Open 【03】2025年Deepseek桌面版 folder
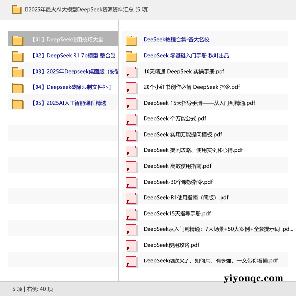 [x=82, y=72]
